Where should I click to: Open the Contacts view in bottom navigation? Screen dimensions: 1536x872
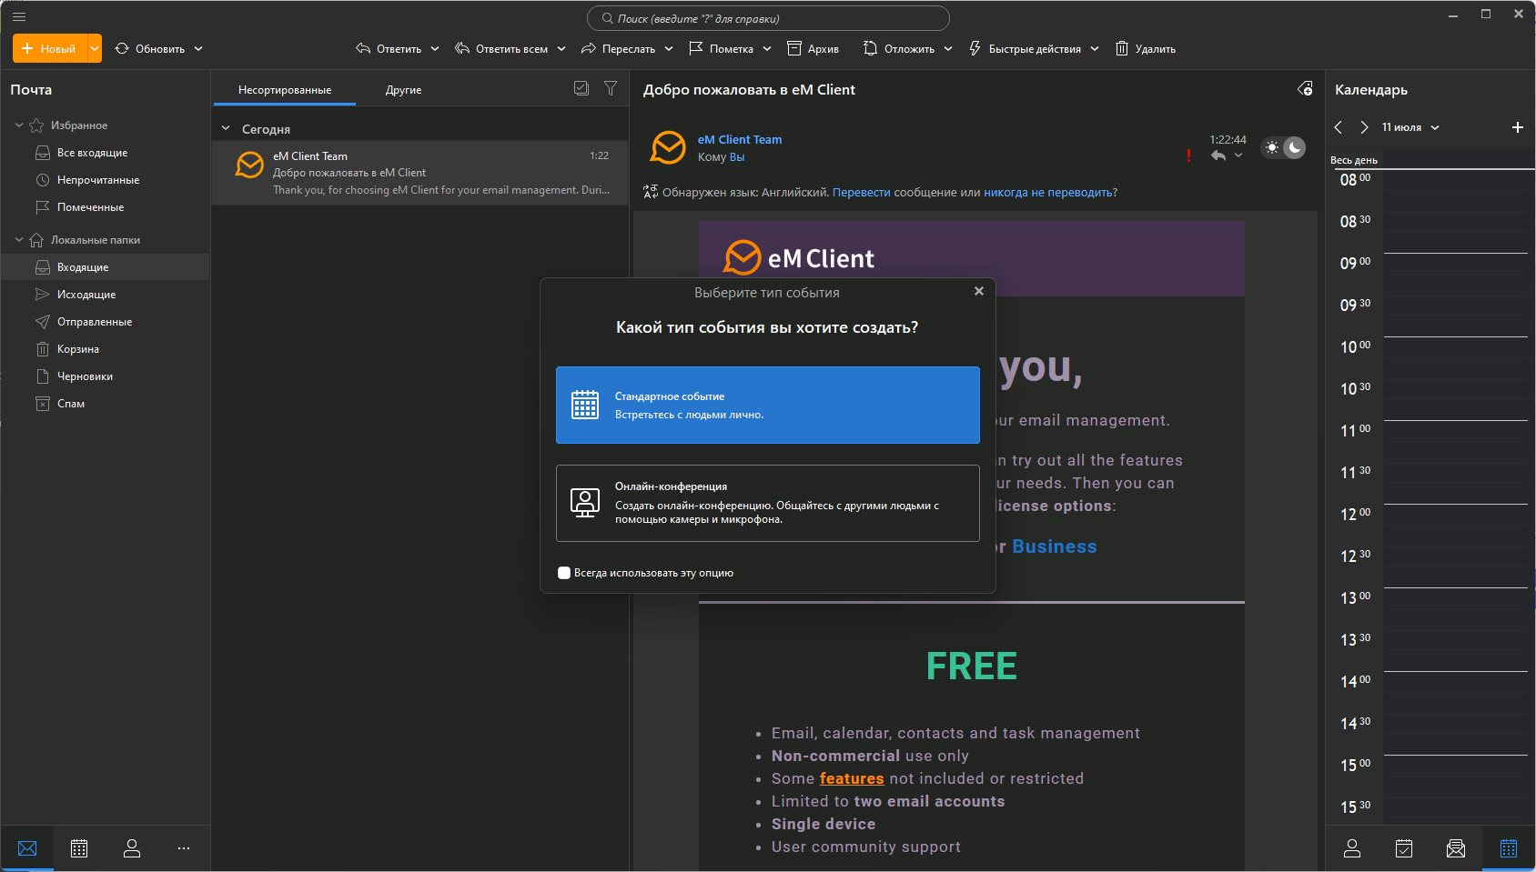point(132,848)
